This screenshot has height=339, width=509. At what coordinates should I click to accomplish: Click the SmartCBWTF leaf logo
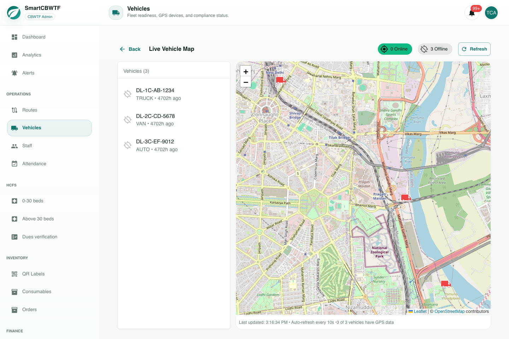[14, 13]
